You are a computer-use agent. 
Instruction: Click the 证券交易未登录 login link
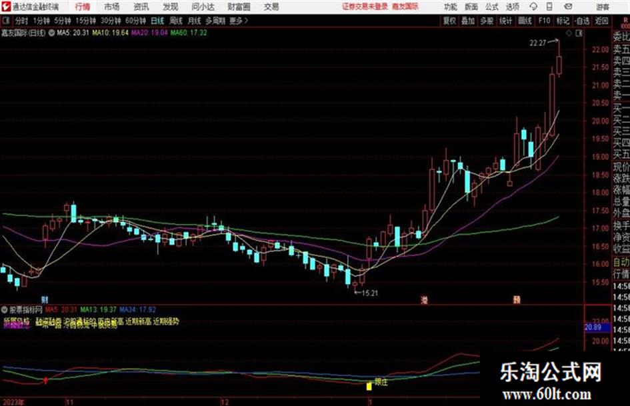coord(365,7)
